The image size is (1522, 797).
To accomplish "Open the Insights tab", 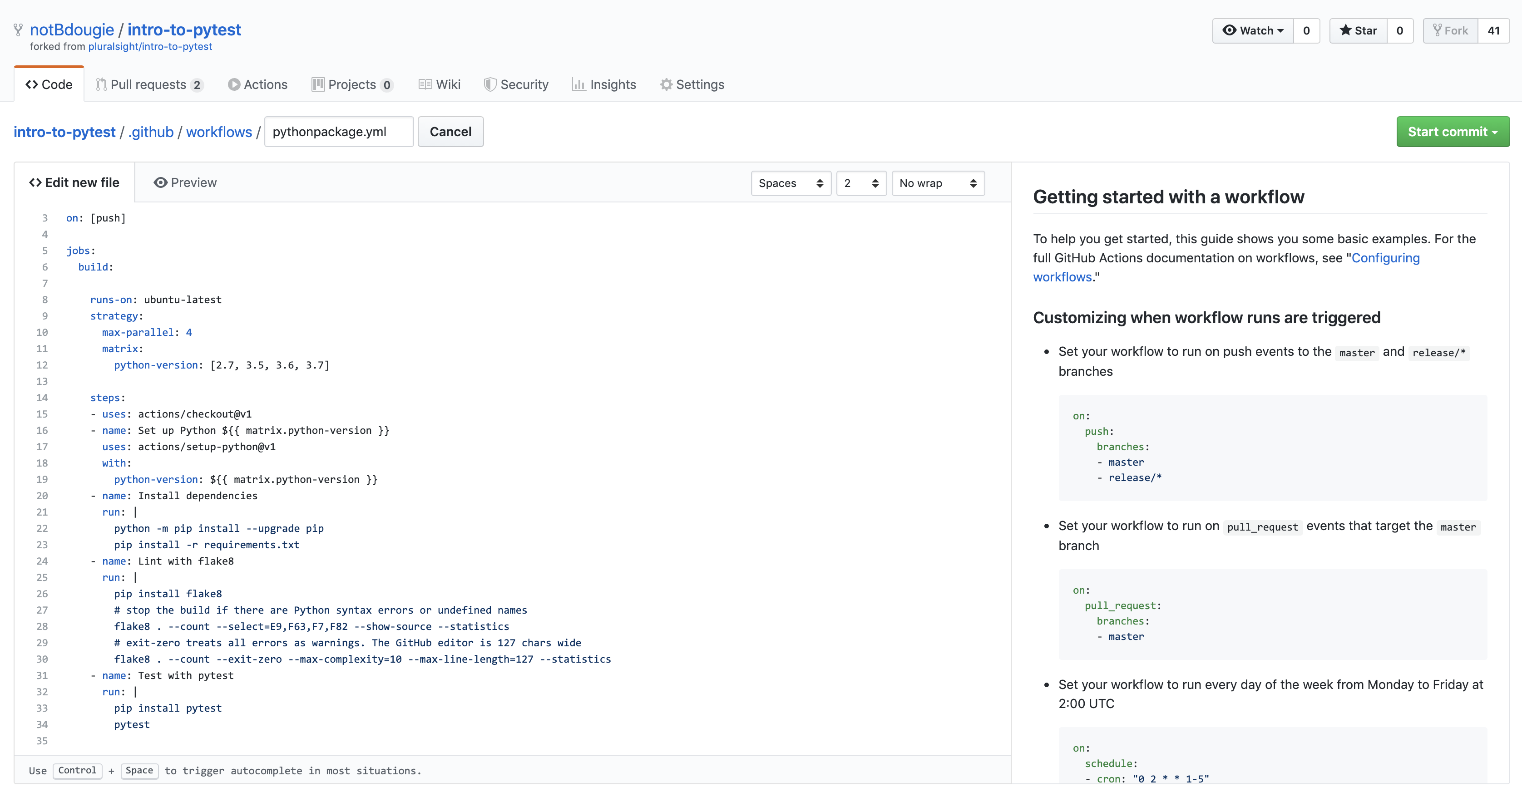I will pyautogui.click(x=604, y=84).
